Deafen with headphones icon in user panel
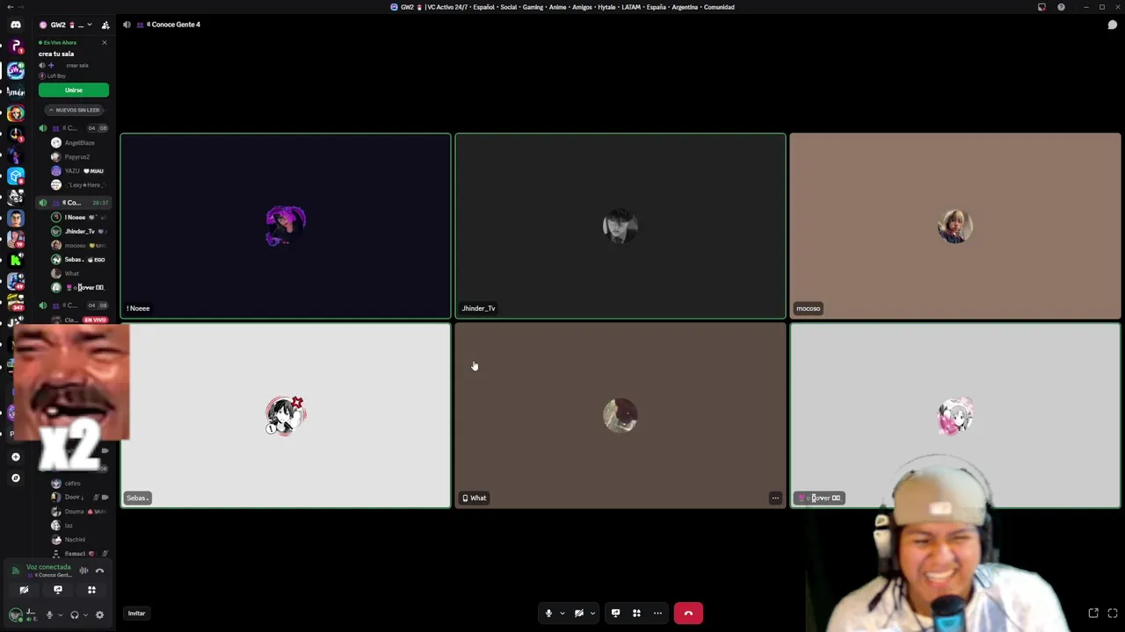This screenshot has width=1125, height=632. (x=75, y=614)
